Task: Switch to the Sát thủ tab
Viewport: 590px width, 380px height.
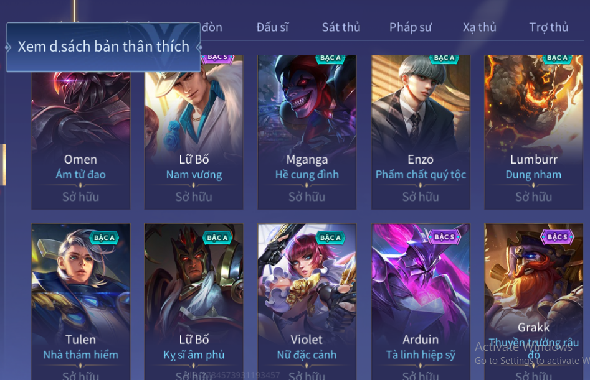Action: [341, 27]
